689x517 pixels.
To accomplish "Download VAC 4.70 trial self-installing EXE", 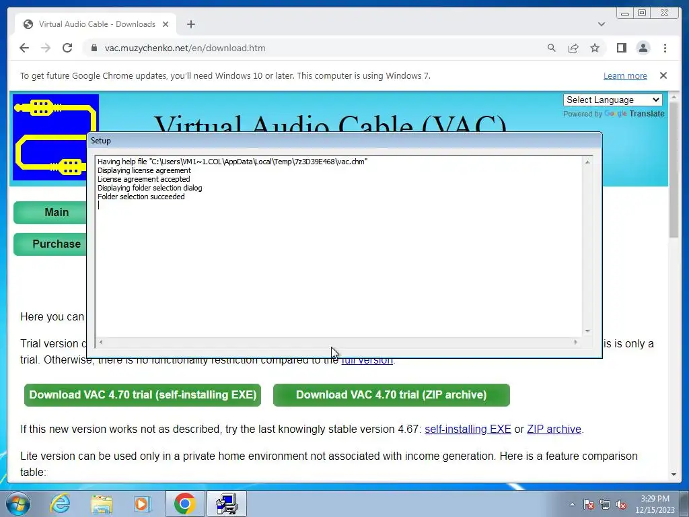I will tap(143, 394).
